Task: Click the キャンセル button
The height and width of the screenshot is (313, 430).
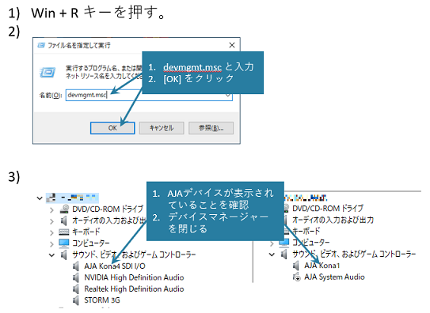Action: 162,128
